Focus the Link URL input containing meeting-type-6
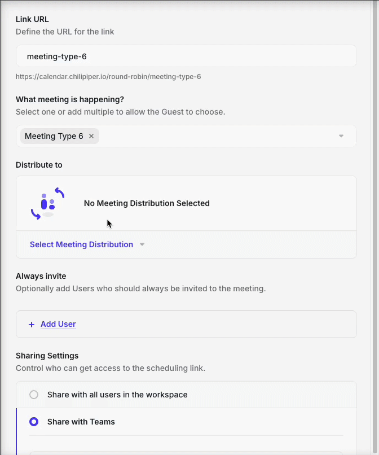The width and height of the screenshot is (379, 455). [186, 56]
